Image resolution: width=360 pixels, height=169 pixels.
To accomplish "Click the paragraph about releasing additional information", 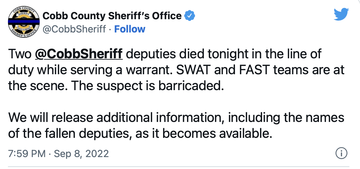I will pos(176,125).
